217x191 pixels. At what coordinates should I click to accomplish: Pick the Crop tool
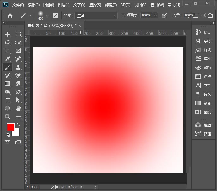pos(8,51)
